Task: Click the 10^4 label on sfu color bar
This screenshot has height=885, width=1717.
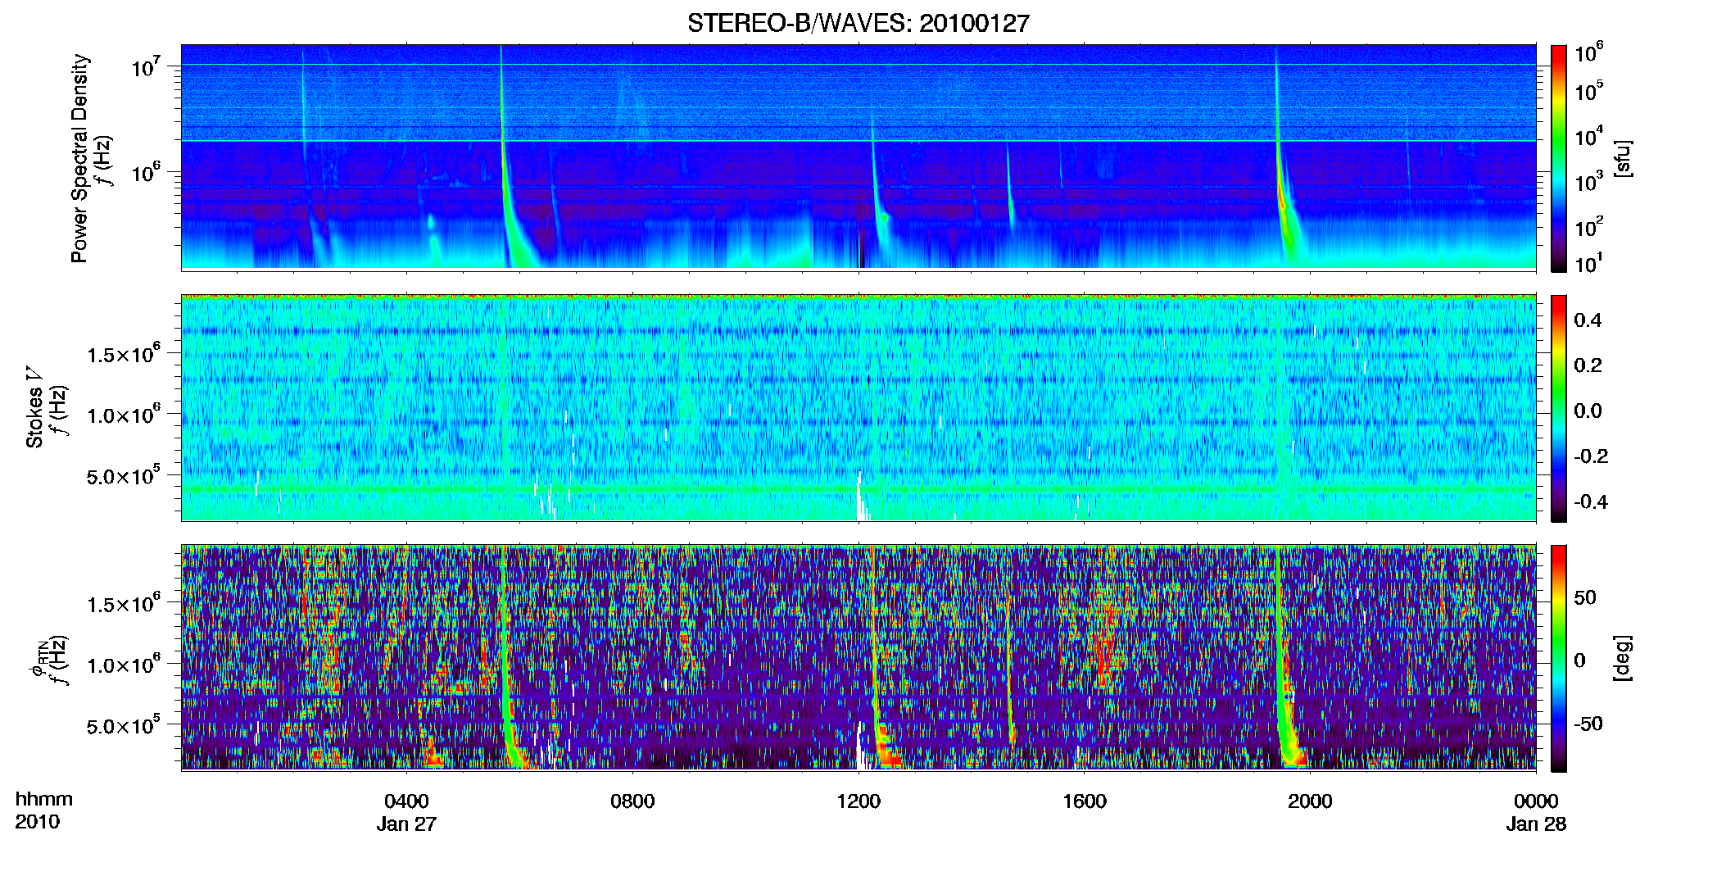Action: 1588,138
